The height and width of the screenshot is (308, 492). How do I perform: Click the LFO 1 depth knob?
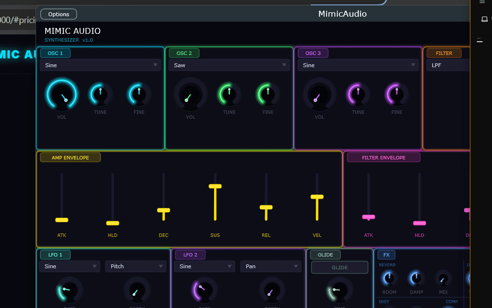pyautogui.click(x=137, y=290)
